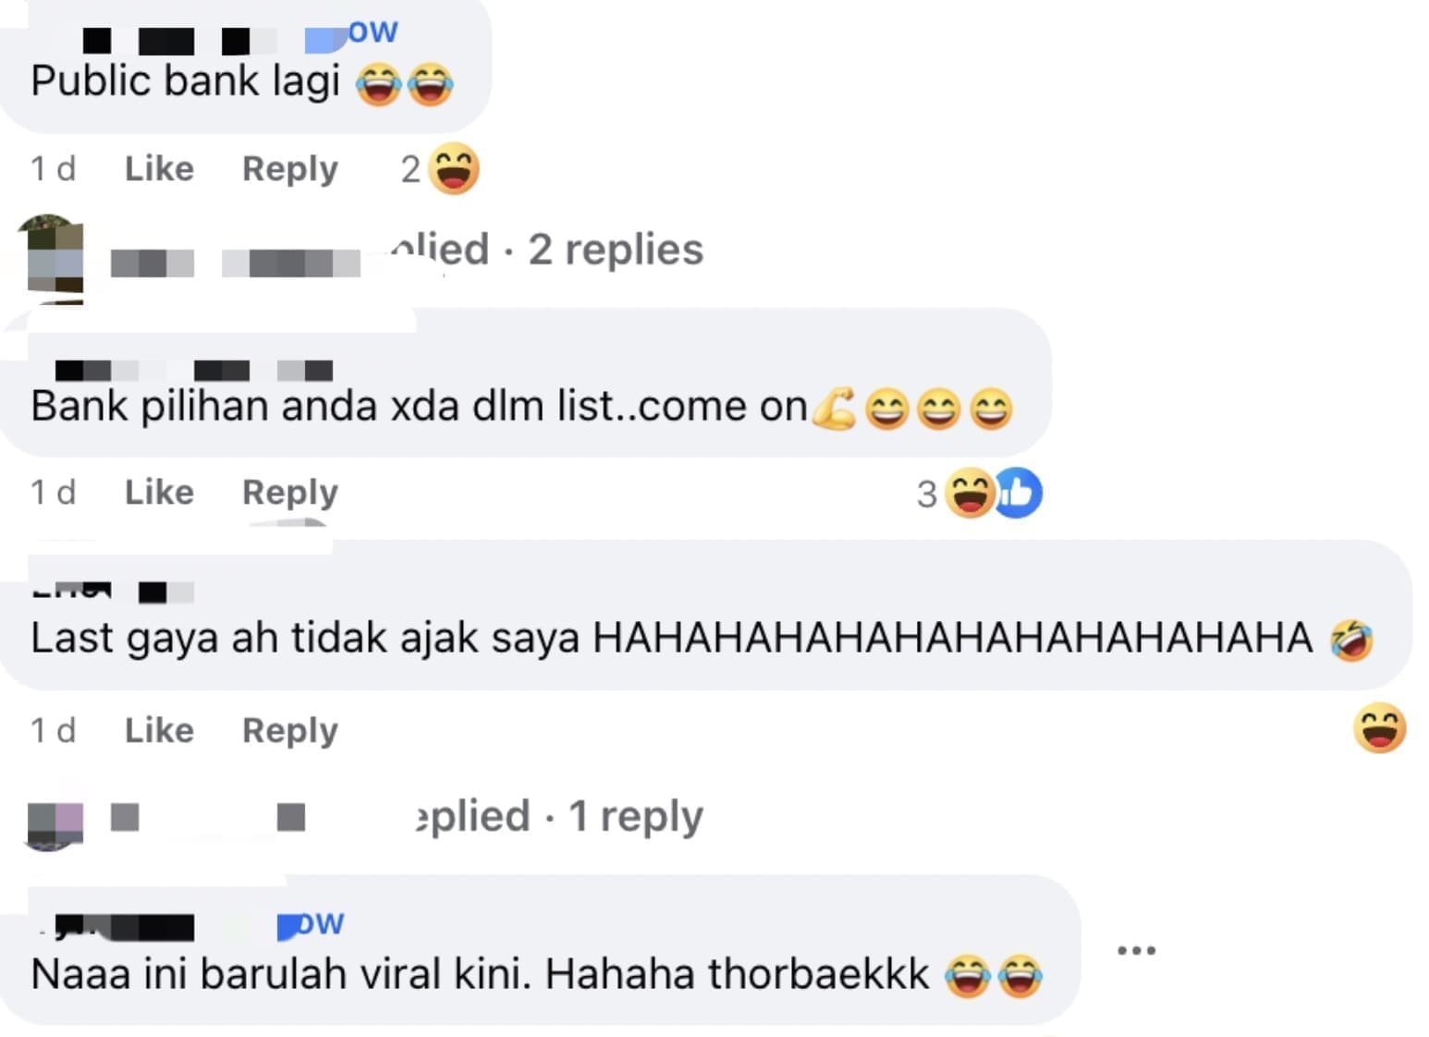Expand the 2 replies thread
The image size is (1429, 1037).
545,250
